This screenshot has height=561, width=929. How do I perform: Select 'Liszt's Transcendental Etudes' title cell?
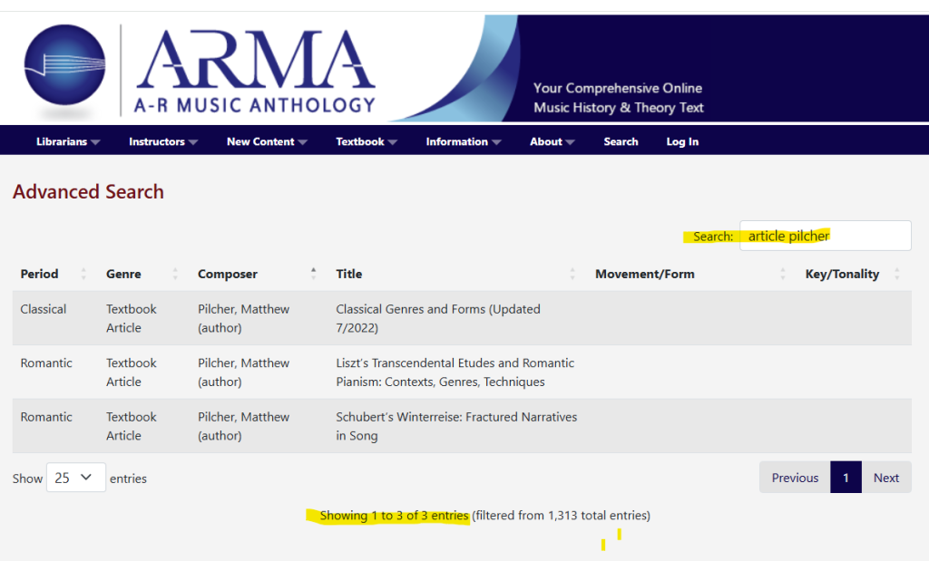pos(455,372)
